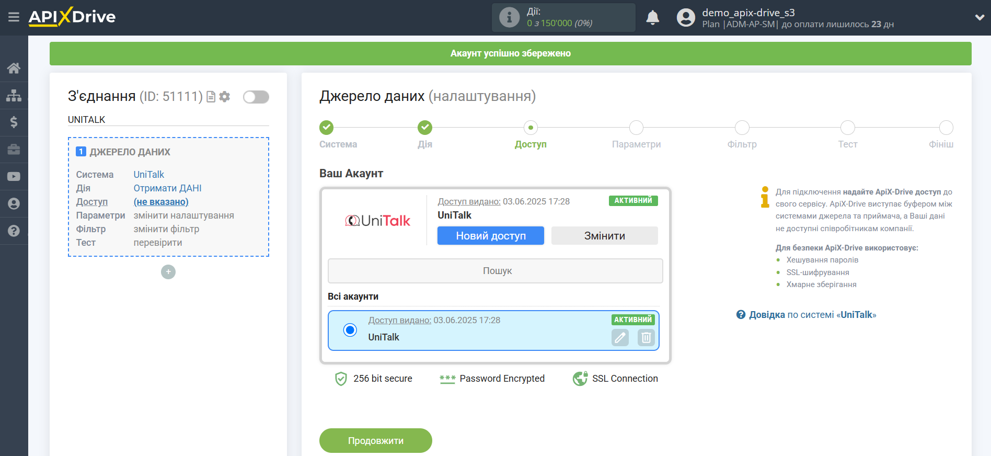Click the account name 'demo_apix-drive_s3'
The height and width of the screenshot is (456, 991).
(x=748, y=13)
